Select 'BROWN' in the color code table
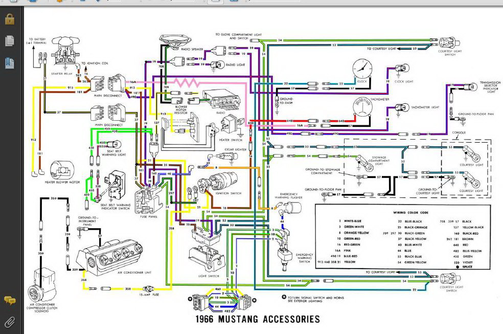This screenshot has height=334, width=503. coord(468,239)
